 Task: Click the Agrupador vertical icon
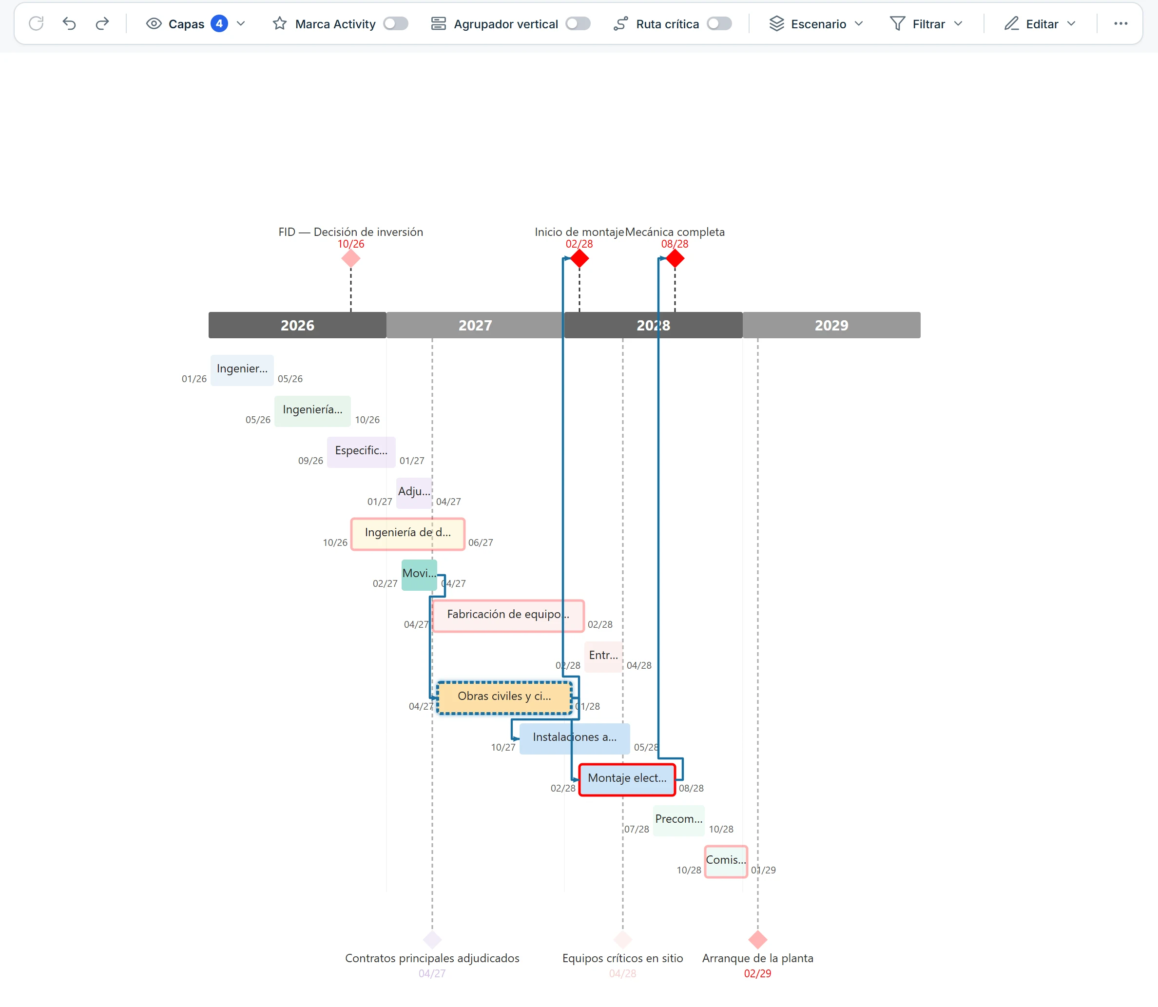[438, 23]
